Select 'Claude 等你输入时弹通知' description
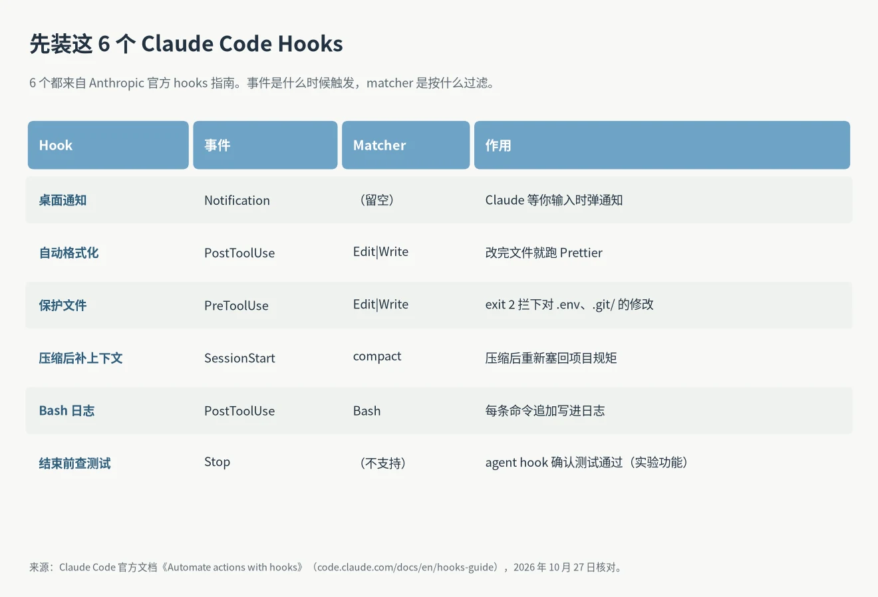Image resolution: width=878 pixels, height=597 pixels. point(554,200)
